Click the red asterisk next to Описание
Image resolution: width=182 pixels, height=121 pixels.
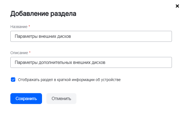(x=30, y=52)
